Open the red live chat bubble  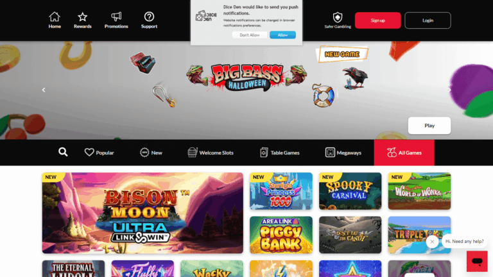pyautogui.click(x=477, y=261)
